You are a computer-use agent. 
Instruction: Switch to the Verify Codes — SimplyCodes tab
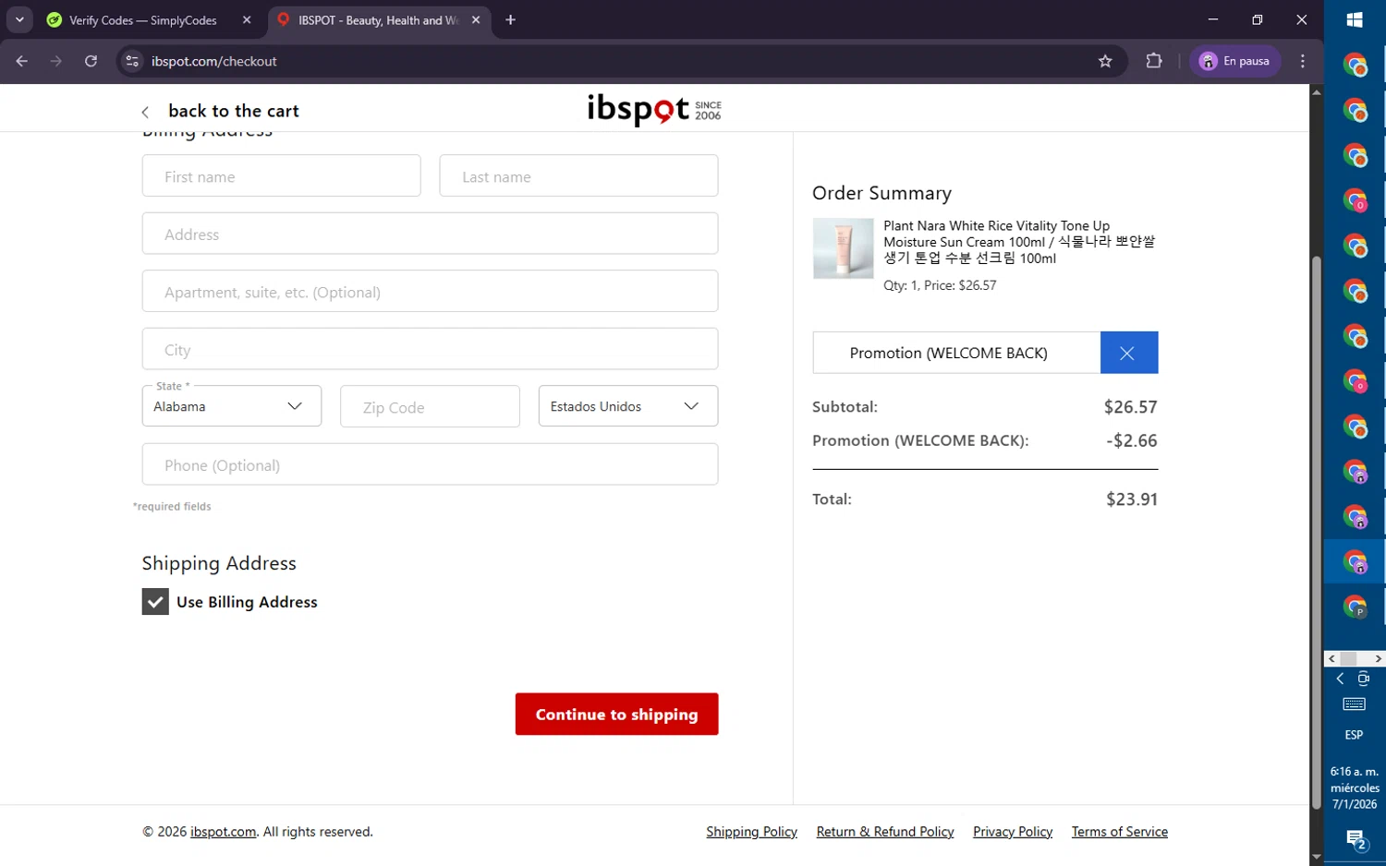142,19
